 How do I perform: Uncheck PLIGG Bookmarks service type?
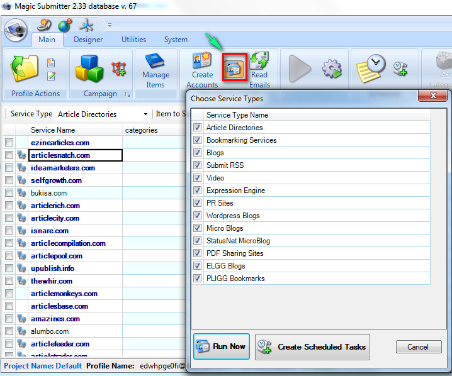[198, 279]
